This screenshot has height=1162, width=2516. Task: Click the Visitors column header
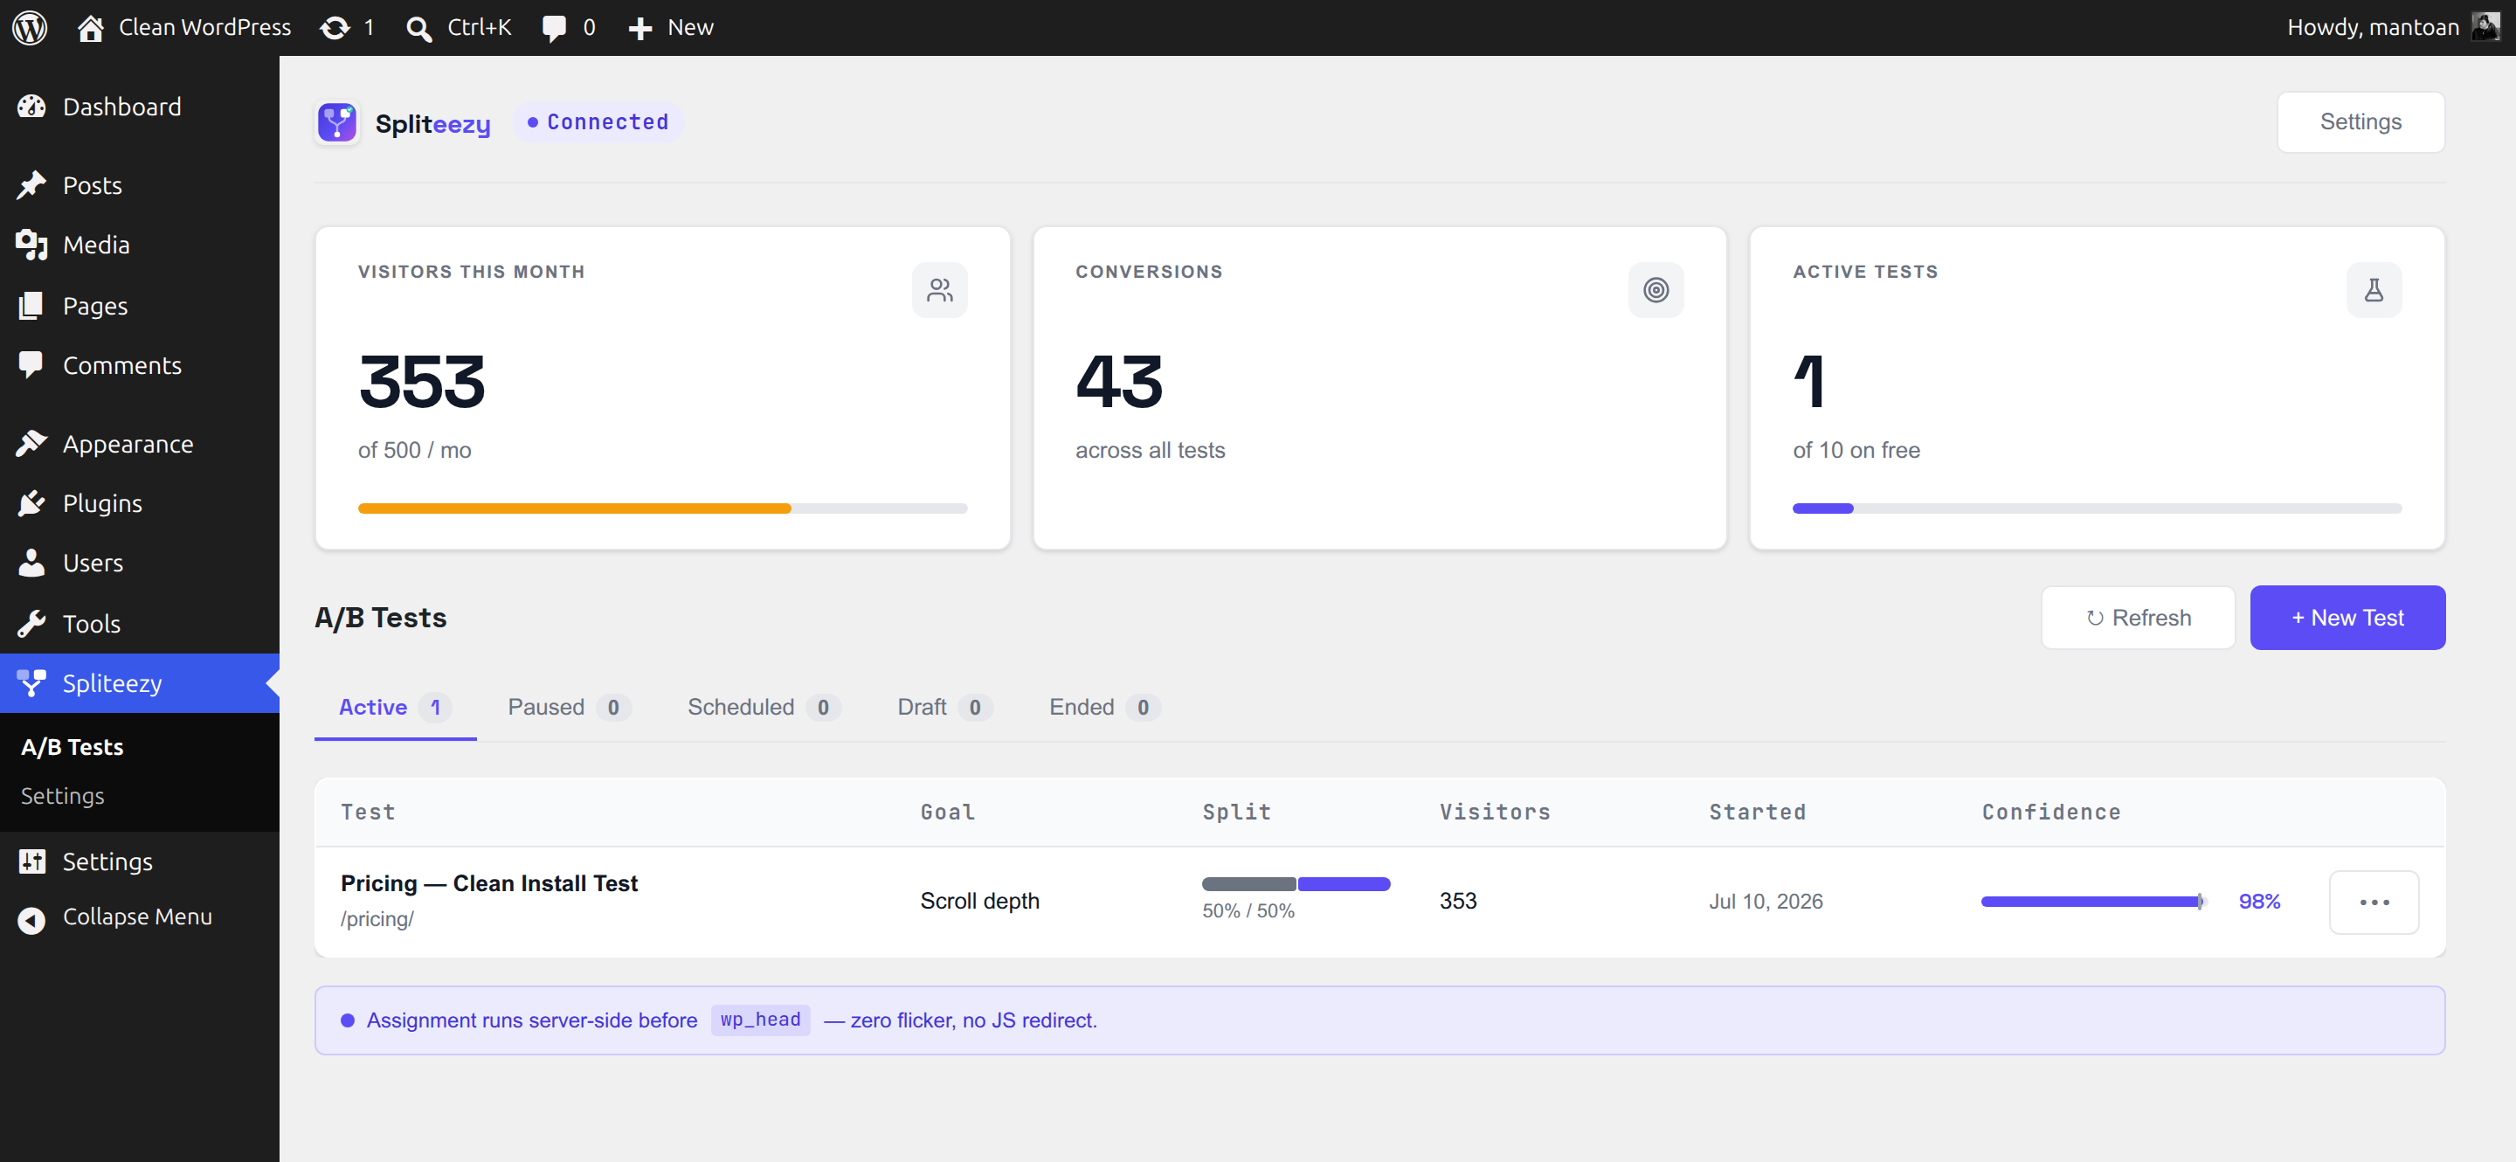[x=1495, y=812]
